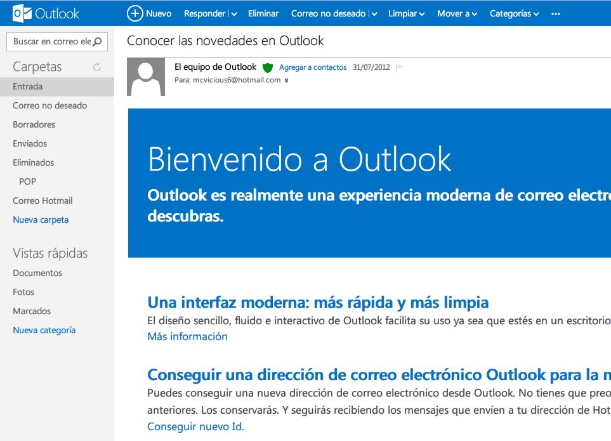Open the Más información link
This screenshot has height=441, width=611.
(x=187, y=336)
